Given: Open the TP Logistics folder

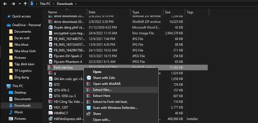Looking at the screenshot, I should (x=23, y=71).
